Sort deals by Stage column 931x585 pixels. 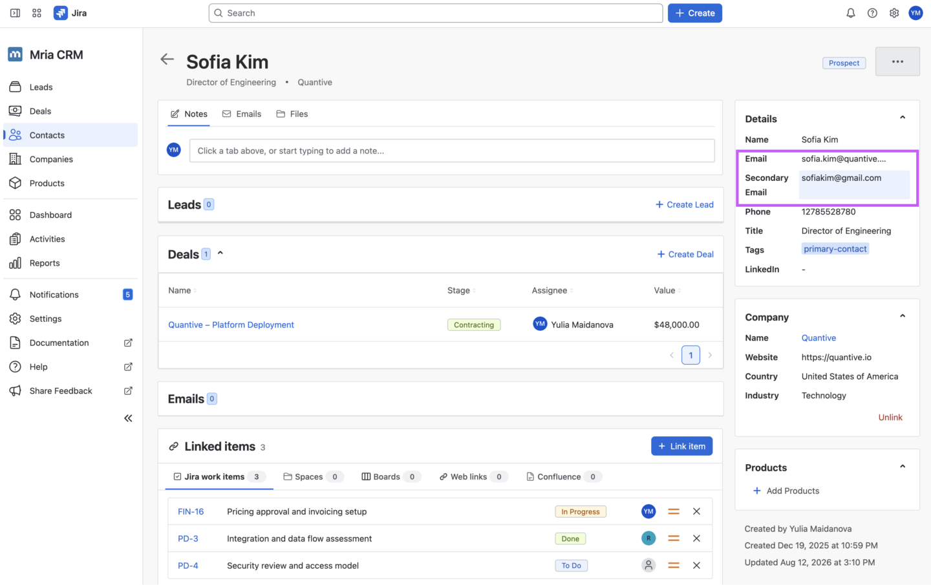pos(462,290)
